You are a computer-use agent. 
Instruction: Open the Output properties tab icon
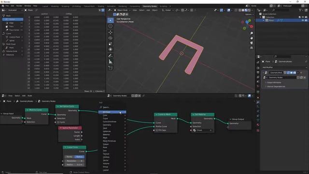[258, 72]
